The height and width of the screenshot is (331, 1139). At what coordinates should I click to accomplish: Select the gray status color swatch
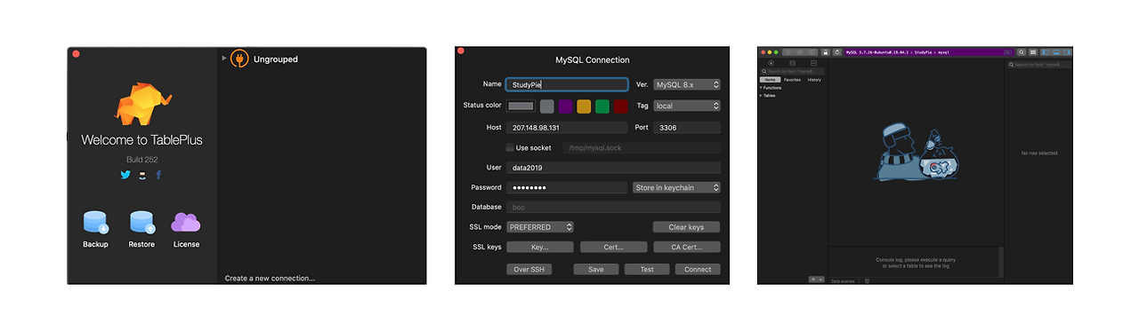(x=547, y=106)
